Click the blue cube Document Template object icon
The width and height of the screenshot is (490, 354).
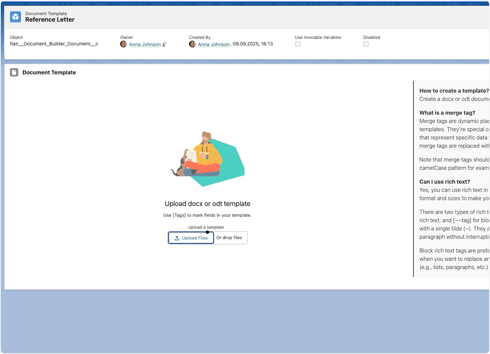[15, 17]
